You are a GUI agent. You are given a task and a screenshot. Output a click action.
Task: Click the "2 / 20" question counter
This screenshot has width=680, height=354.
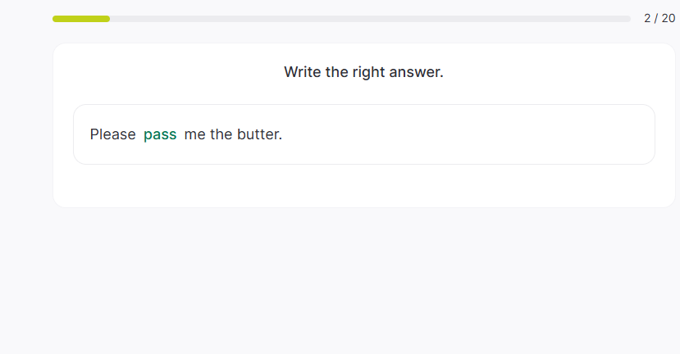point(659,18)
